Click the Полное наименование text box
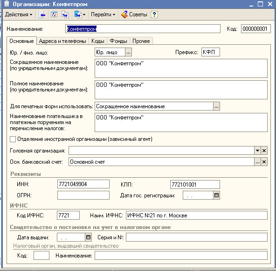This screenshot has height=271, width=276. point(181,90)
